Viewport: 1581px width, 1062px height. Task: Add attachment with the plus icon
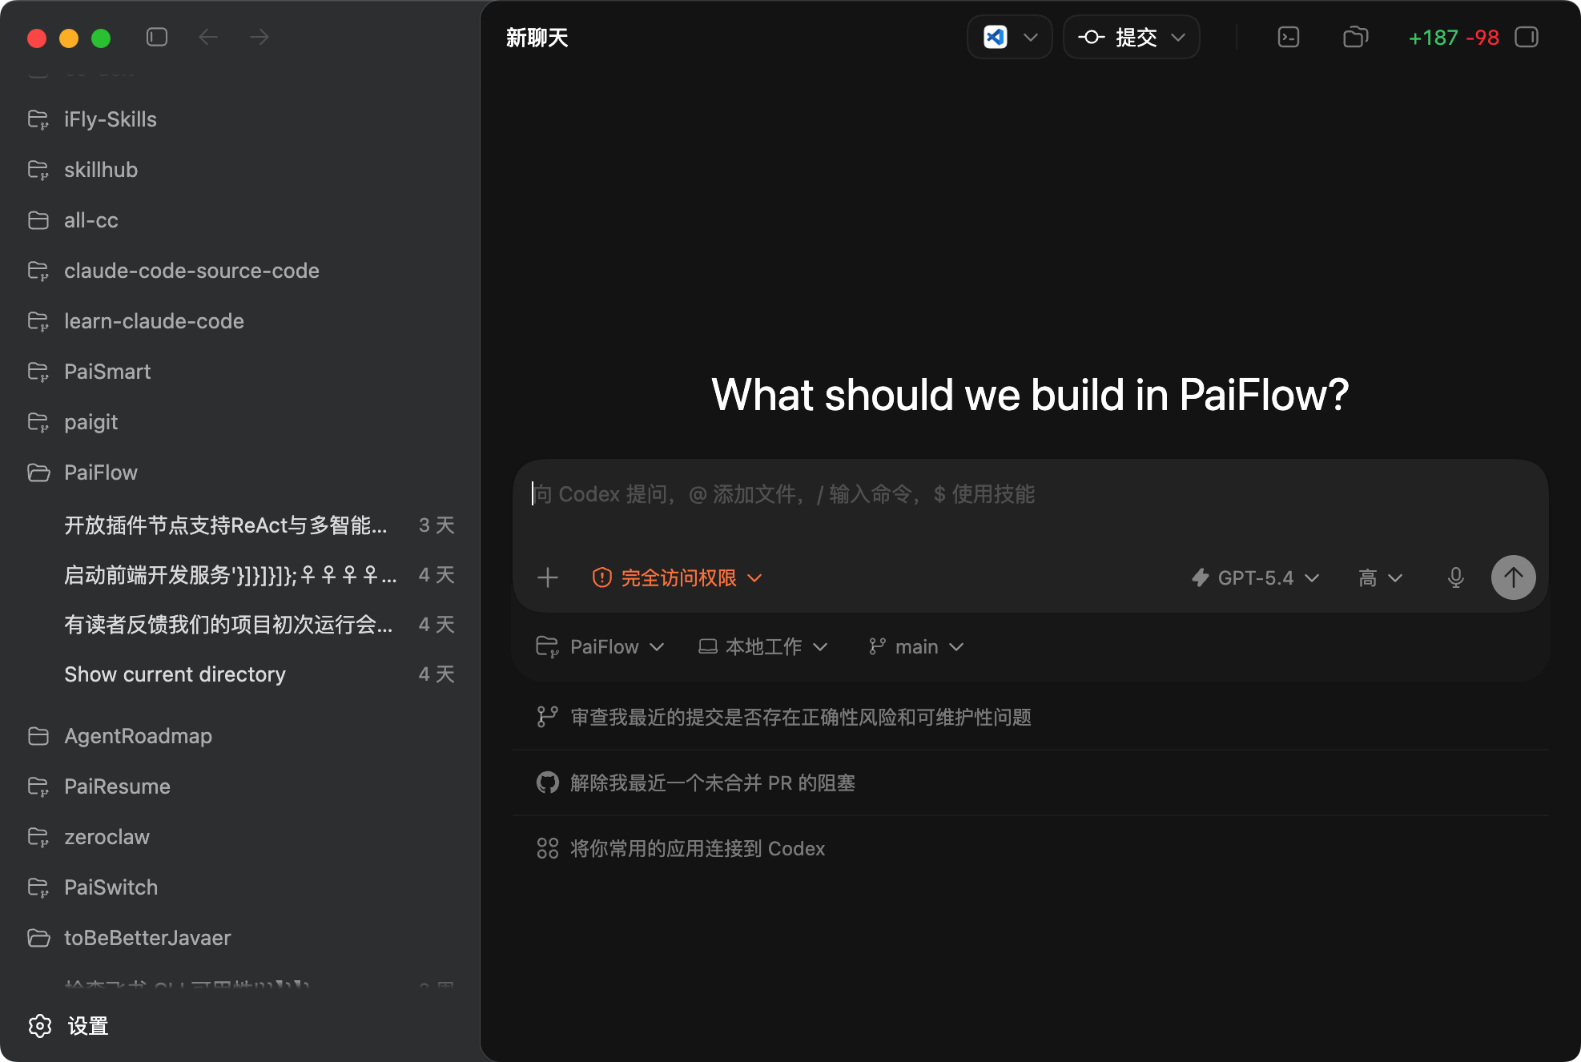[x=548, y=577]
